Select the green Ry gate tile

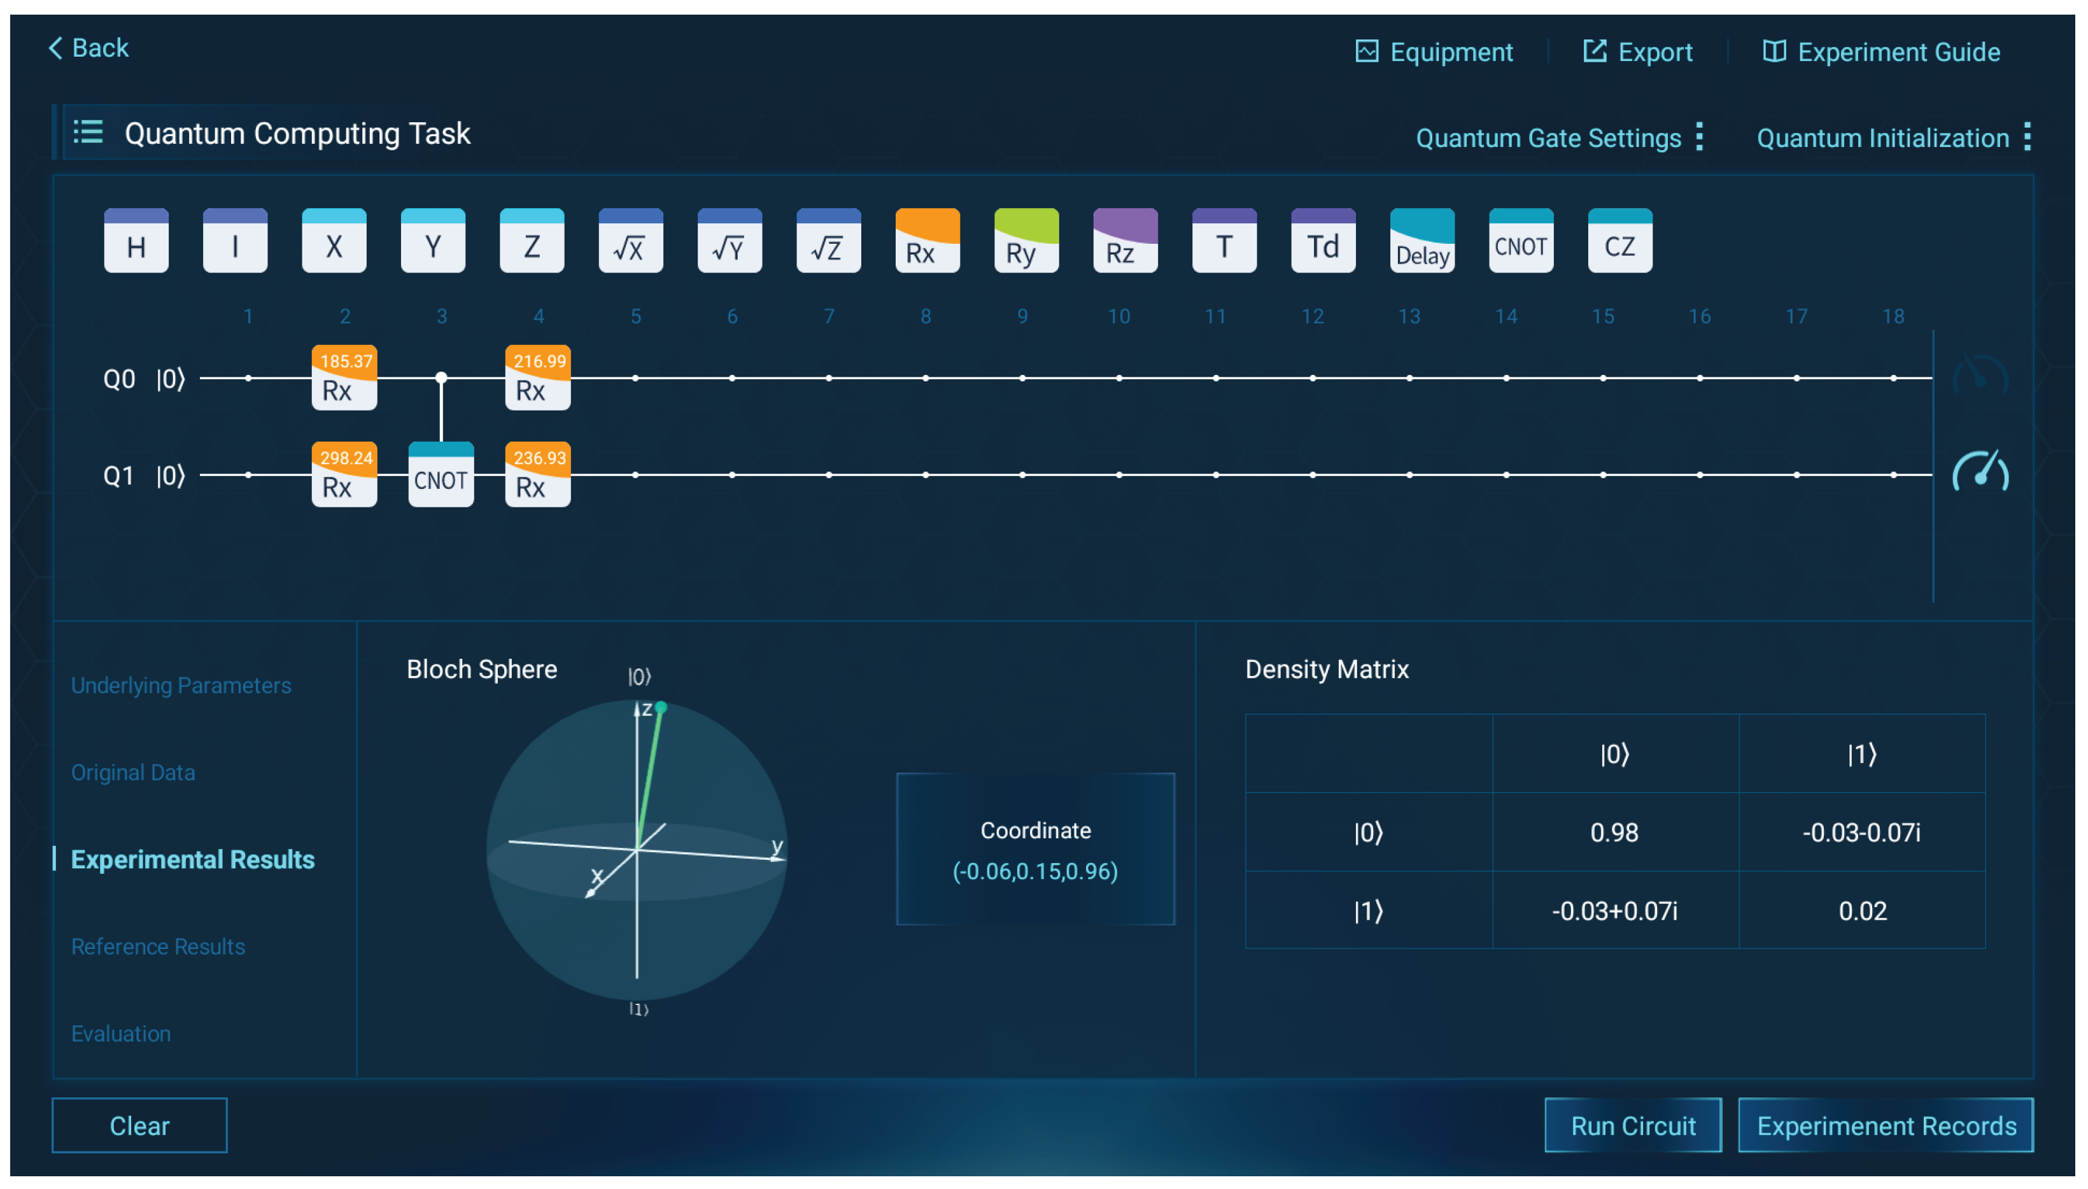click(x=1026, y=241)
